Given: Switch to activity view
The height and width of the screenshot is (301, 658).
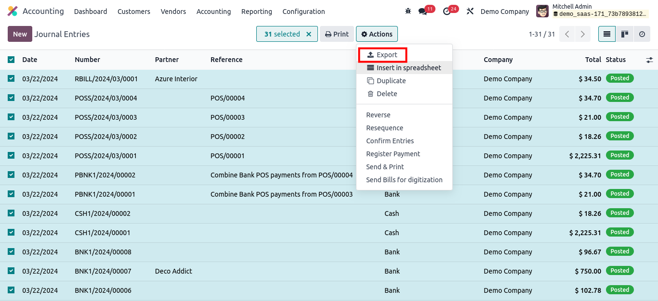Looking at the screenshot, I should click(x=642, y=34).
